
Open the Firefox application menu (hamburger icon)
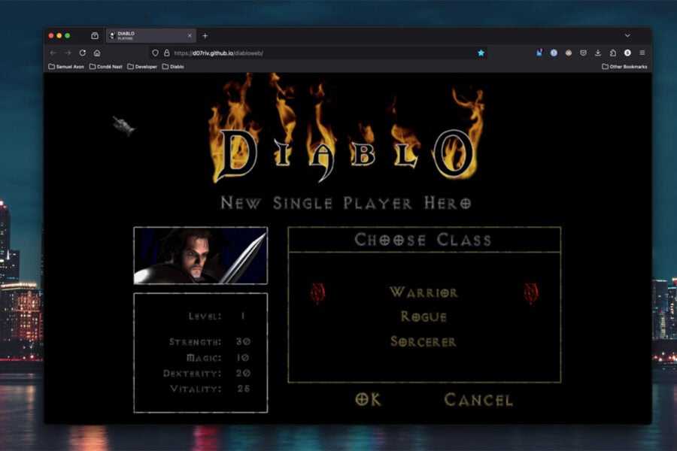click(642, 53)
